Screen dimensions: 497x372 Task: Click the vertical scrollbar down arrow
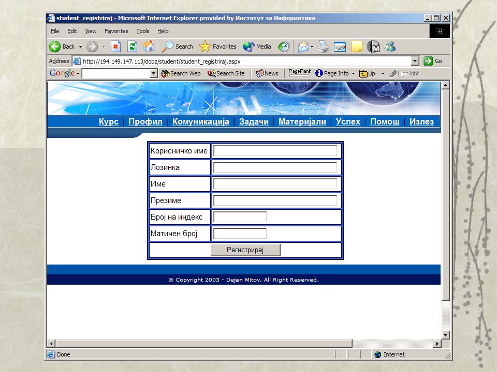(445, 335)
